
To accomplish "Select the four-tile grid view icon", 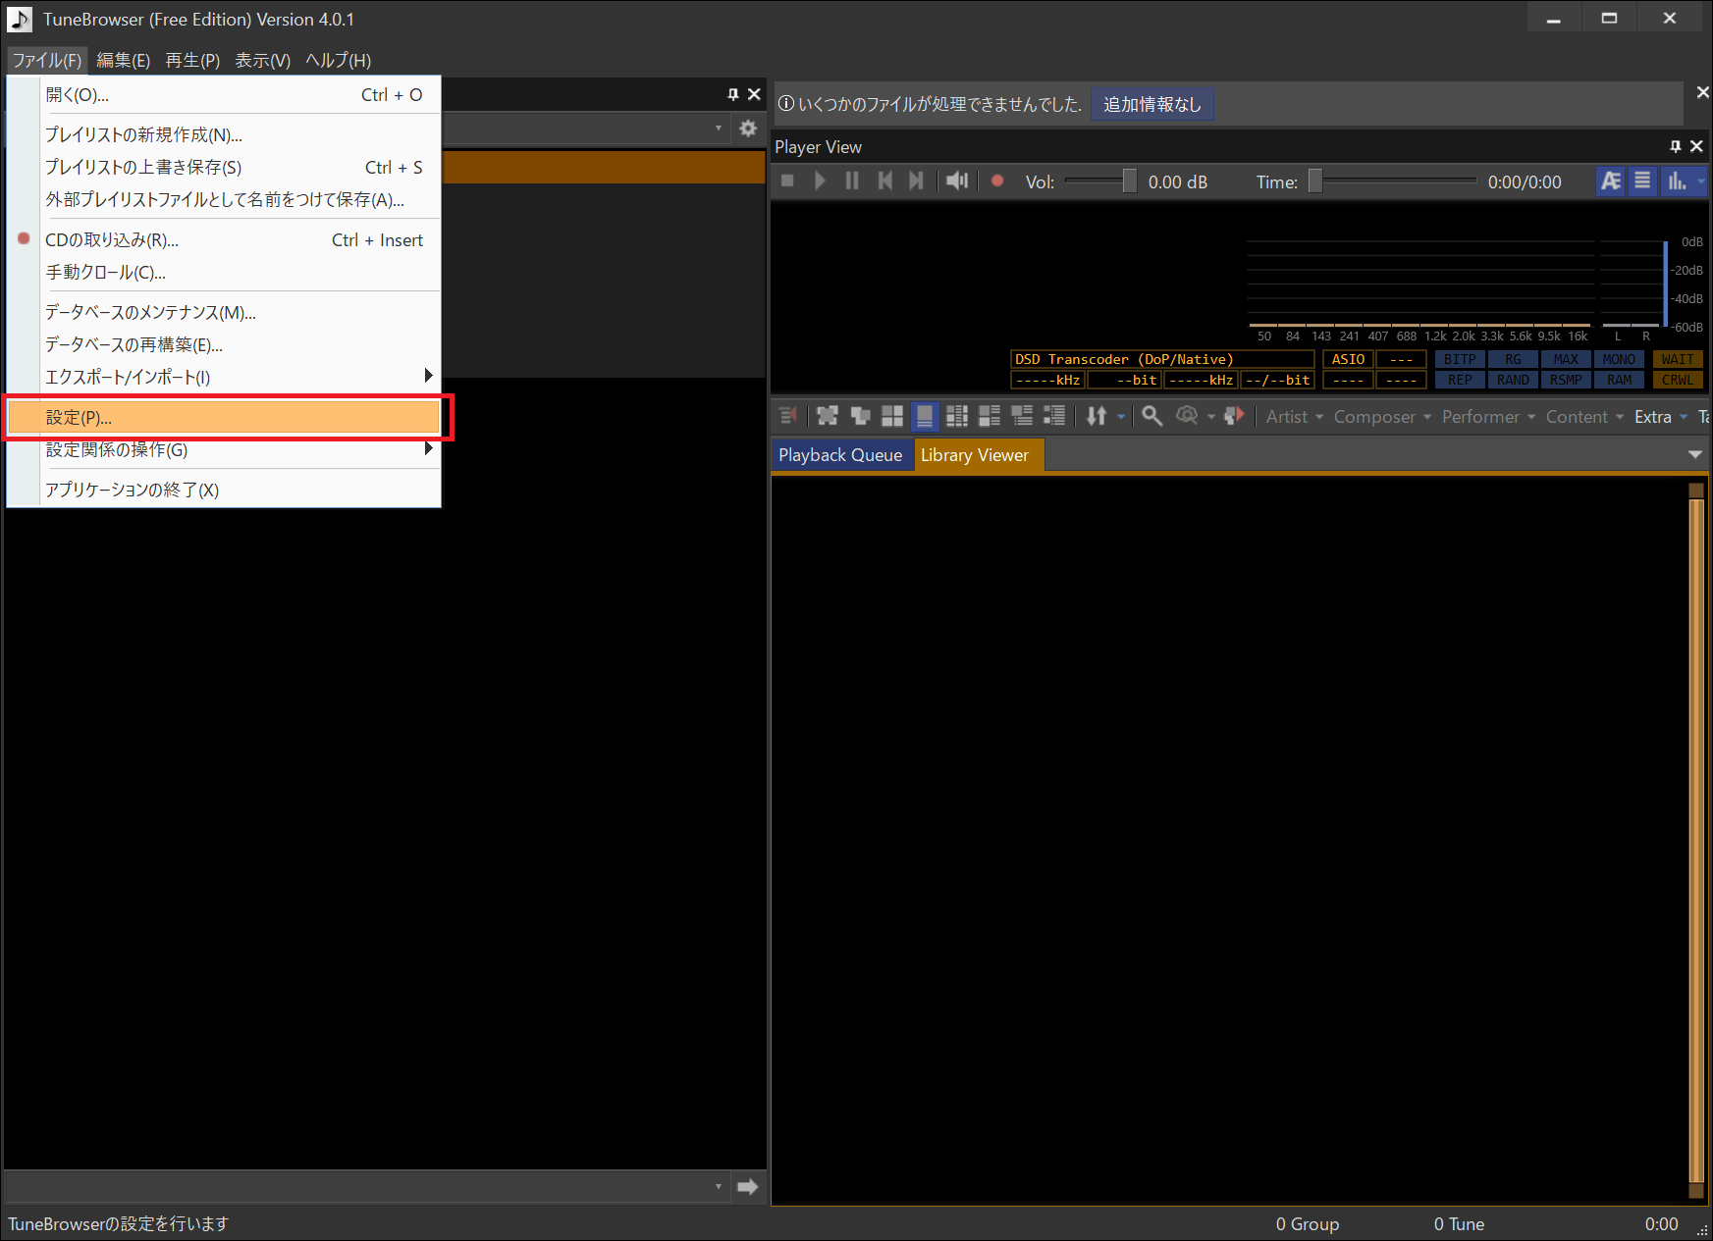I will 892,416.
